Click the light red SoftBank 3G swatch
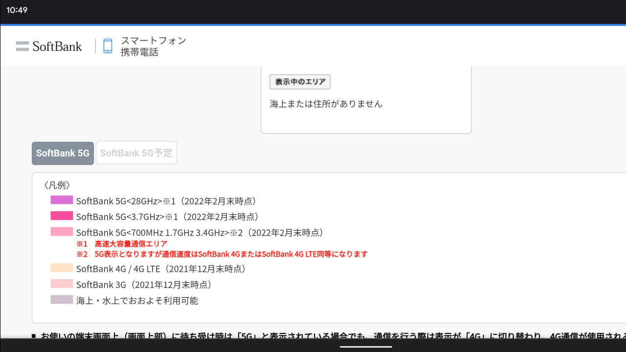 (x=62, y=284)
